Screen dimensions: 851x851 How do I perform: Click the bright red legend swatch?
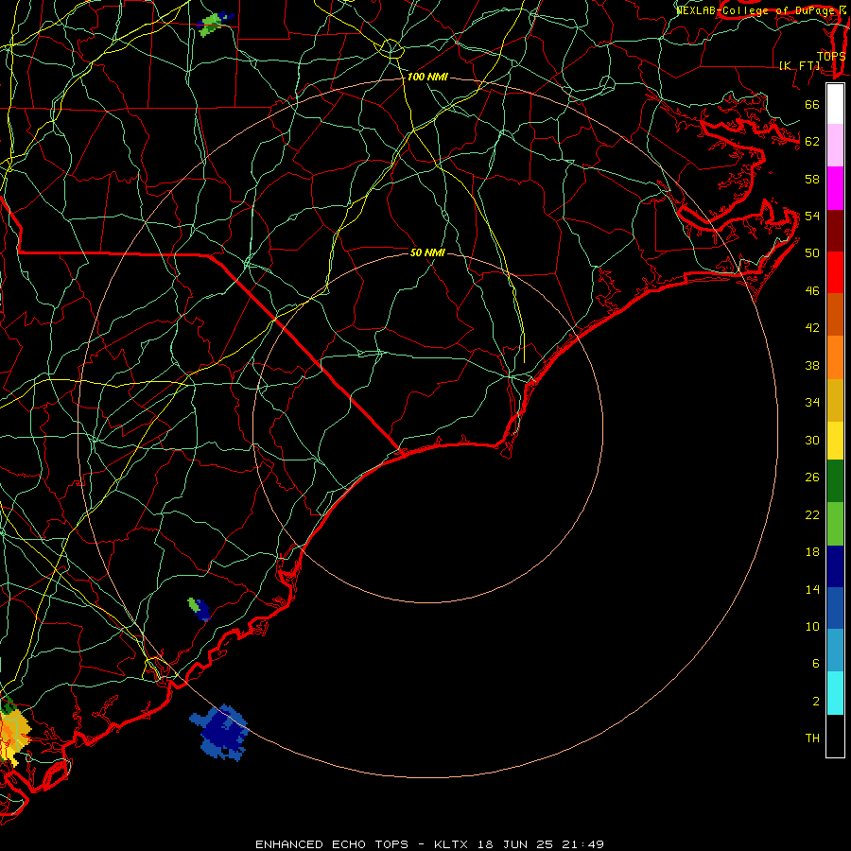coord(835,272)
